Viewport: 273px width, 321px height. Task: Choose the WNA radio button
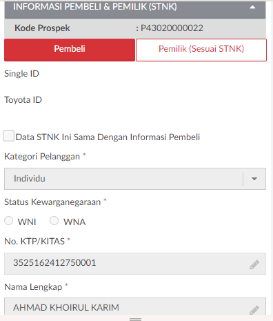coord(54,220)
